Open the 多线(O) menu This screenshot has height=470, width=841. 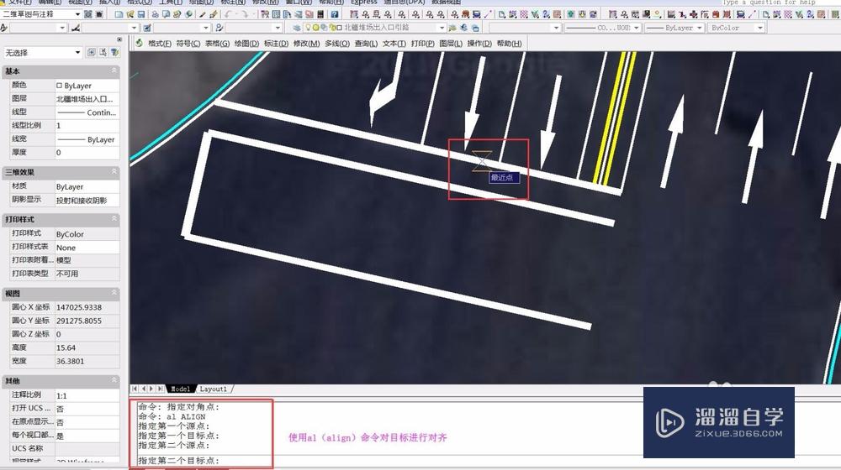click(337, 44)
